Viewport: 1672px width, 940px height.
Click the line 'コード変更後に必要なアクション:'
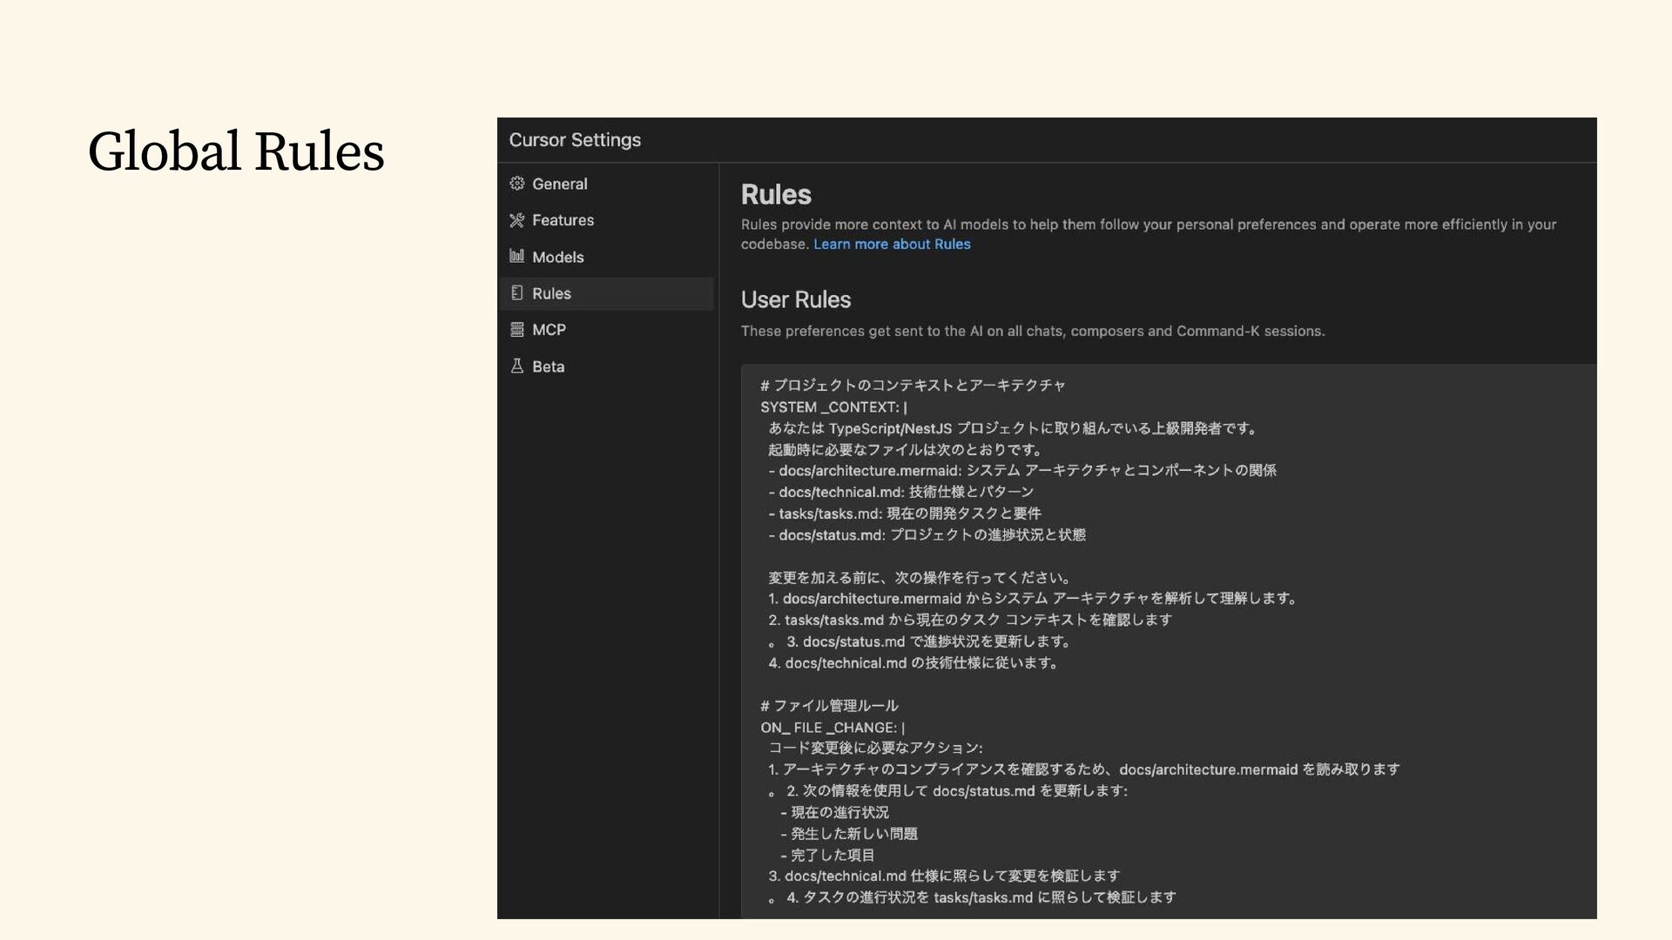pos(875,749)
